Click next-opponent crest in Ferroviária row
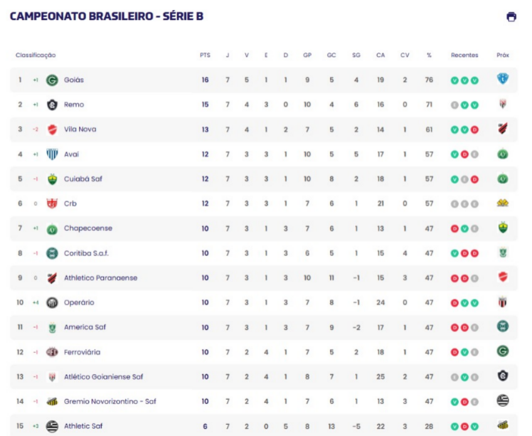The image size is (532, 436). click(x=503, y=351)
